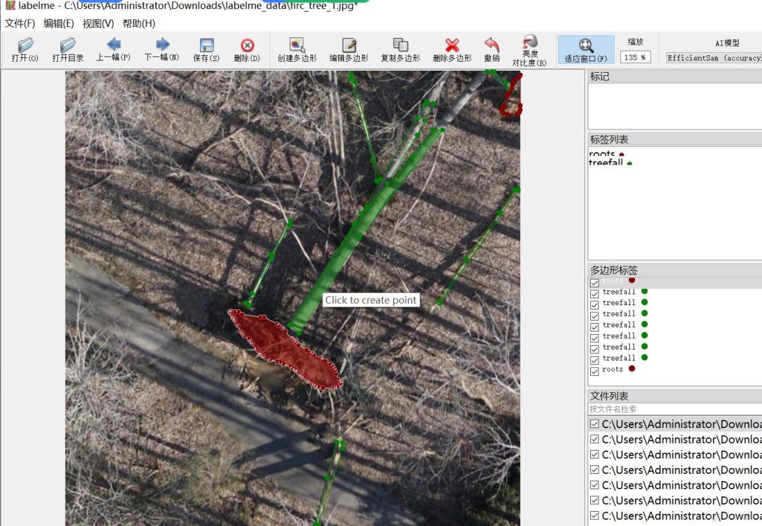Advance to next image (下一幅)
Screen dimensions: 762x526
(x=162, y=49)
